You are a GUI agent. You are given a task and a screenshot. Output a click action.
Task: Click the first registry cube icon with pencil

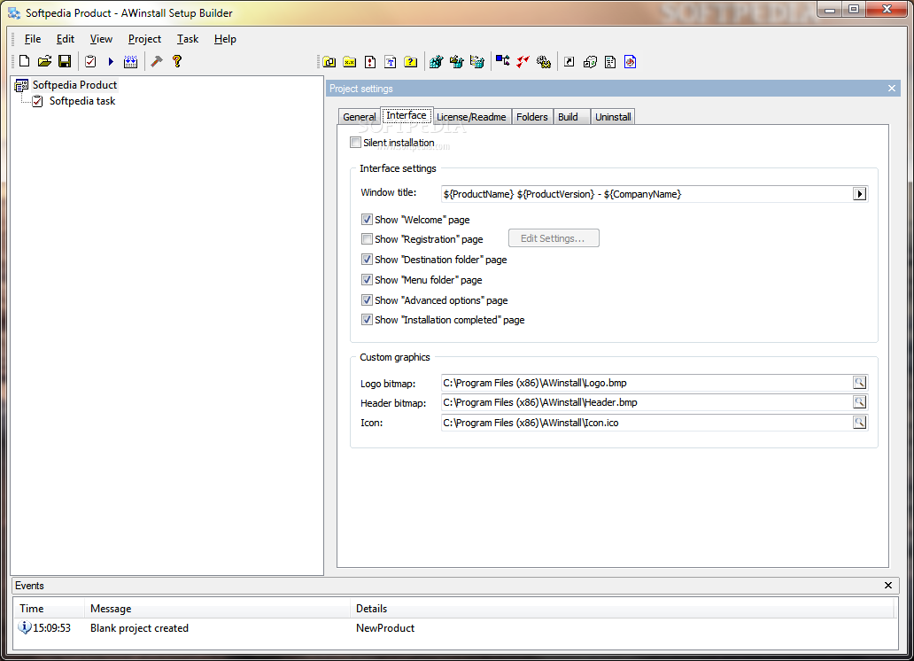(436, 62)
